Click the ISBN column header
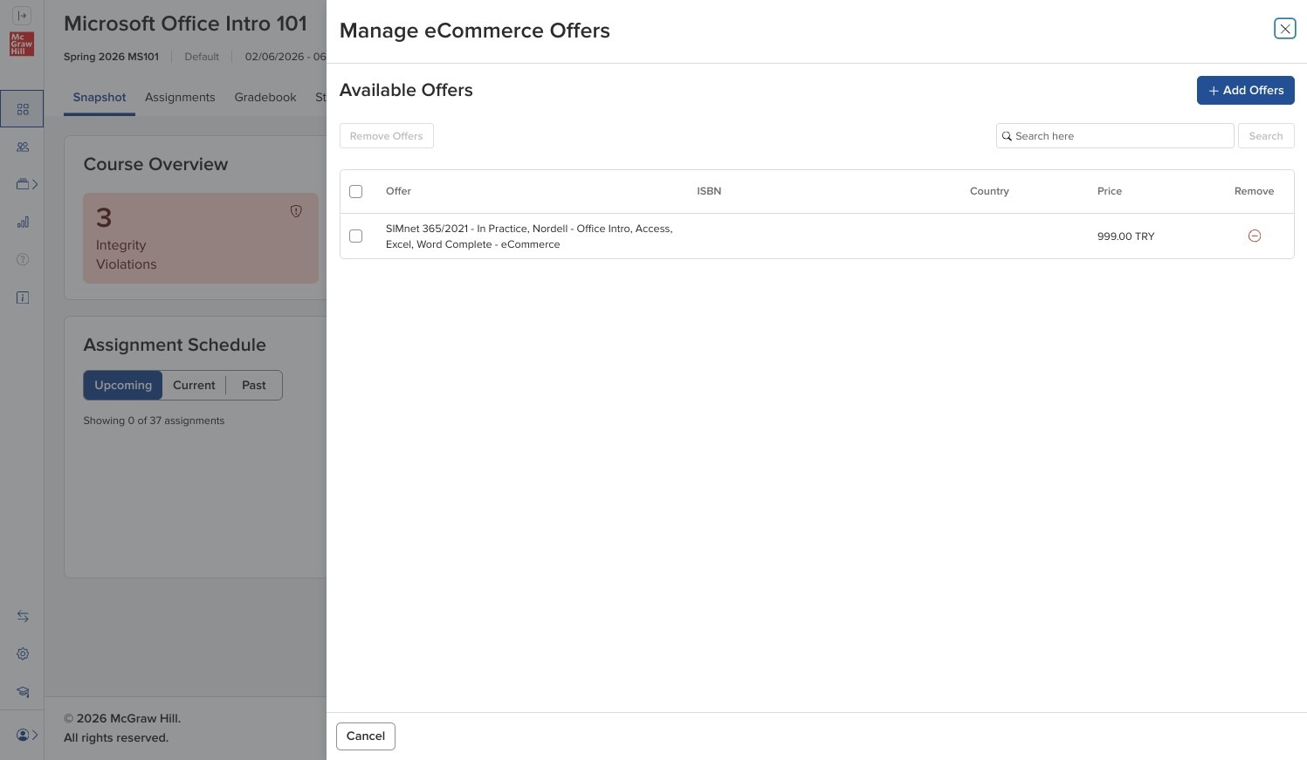The image size is (1307, 760). (x=709, y=191)
